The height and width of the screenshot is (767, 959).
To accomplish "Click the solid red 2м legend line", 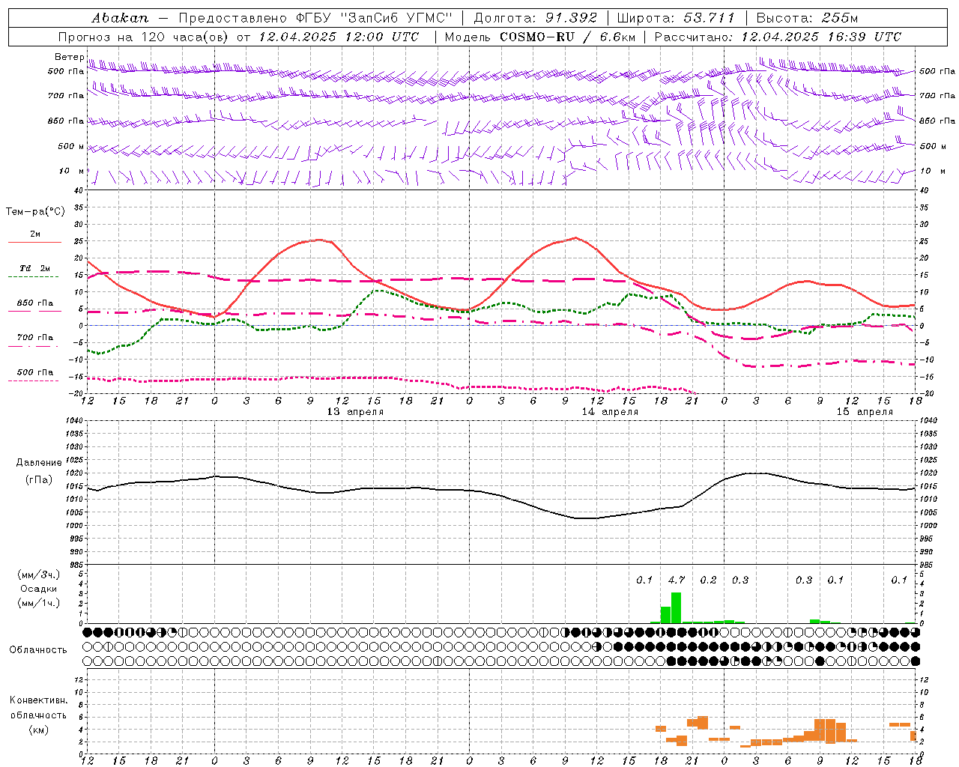I will (x=34, y=242).
